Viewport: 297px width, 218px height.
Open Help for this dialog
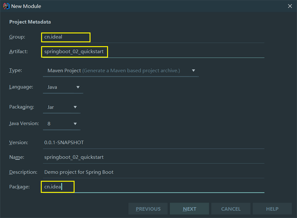272,209
